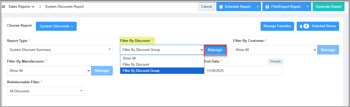Viewport: 350px width, 107px height.
Task: Expand the Report Type dropdown
Action: [60, 50]
